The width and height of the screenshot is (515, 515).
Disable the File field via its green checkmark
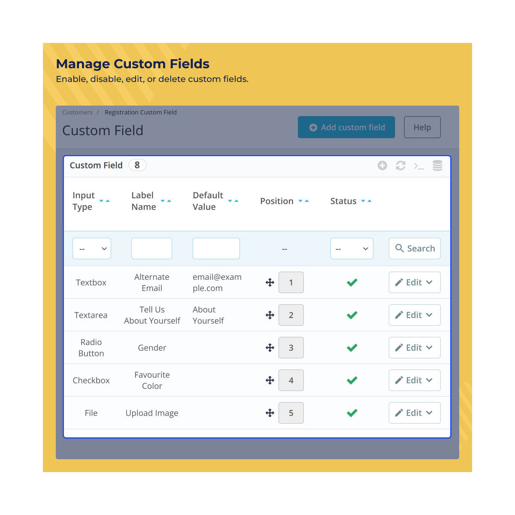click(x=352, y=412)
